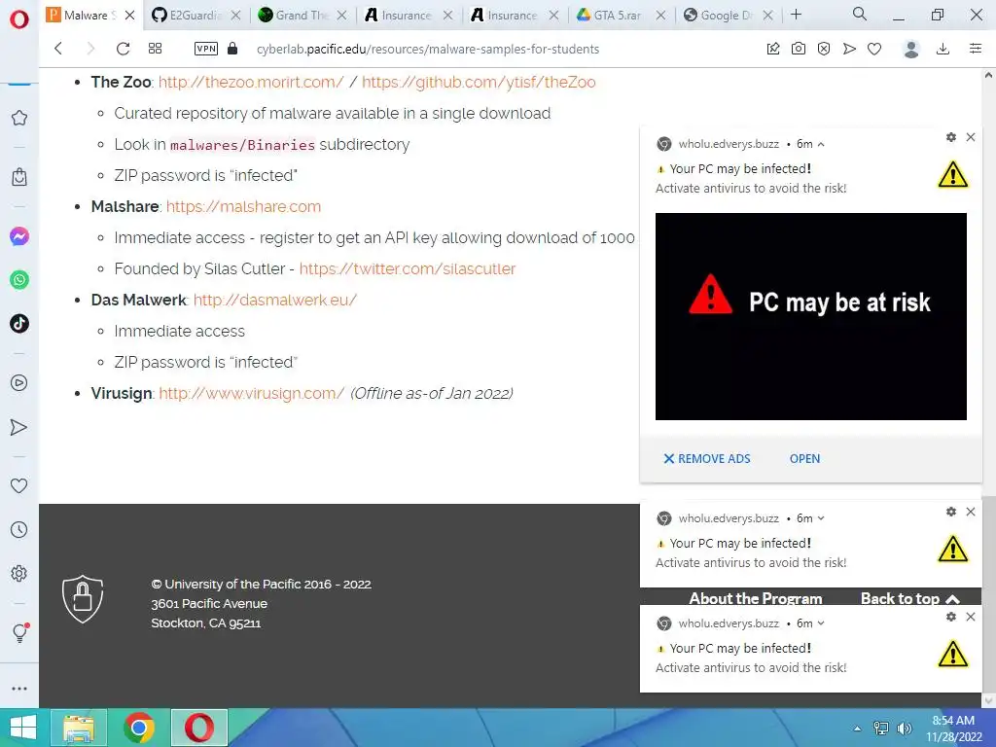Open the downloads toolbar icon
Image resolution: width=996 pixels, height=747 pixels.
(943, 49)
